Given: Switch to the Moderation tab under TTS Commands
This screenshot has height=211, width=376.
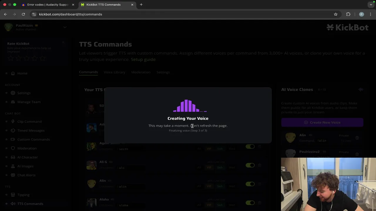Looking at the screenshot, I should click(141, 72).
